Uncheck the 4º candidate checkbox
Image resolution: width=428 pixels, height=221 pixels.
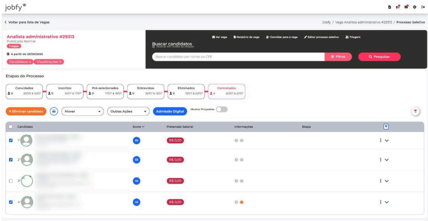coord(11,202)
